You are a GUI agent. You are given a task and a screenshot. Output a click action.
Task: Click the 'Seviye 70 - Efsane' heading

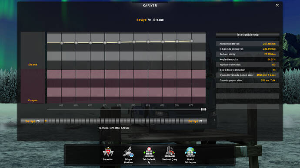coord(150,20)
